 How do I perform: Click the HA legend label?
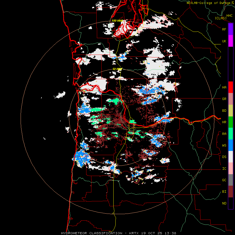[224, 87]
